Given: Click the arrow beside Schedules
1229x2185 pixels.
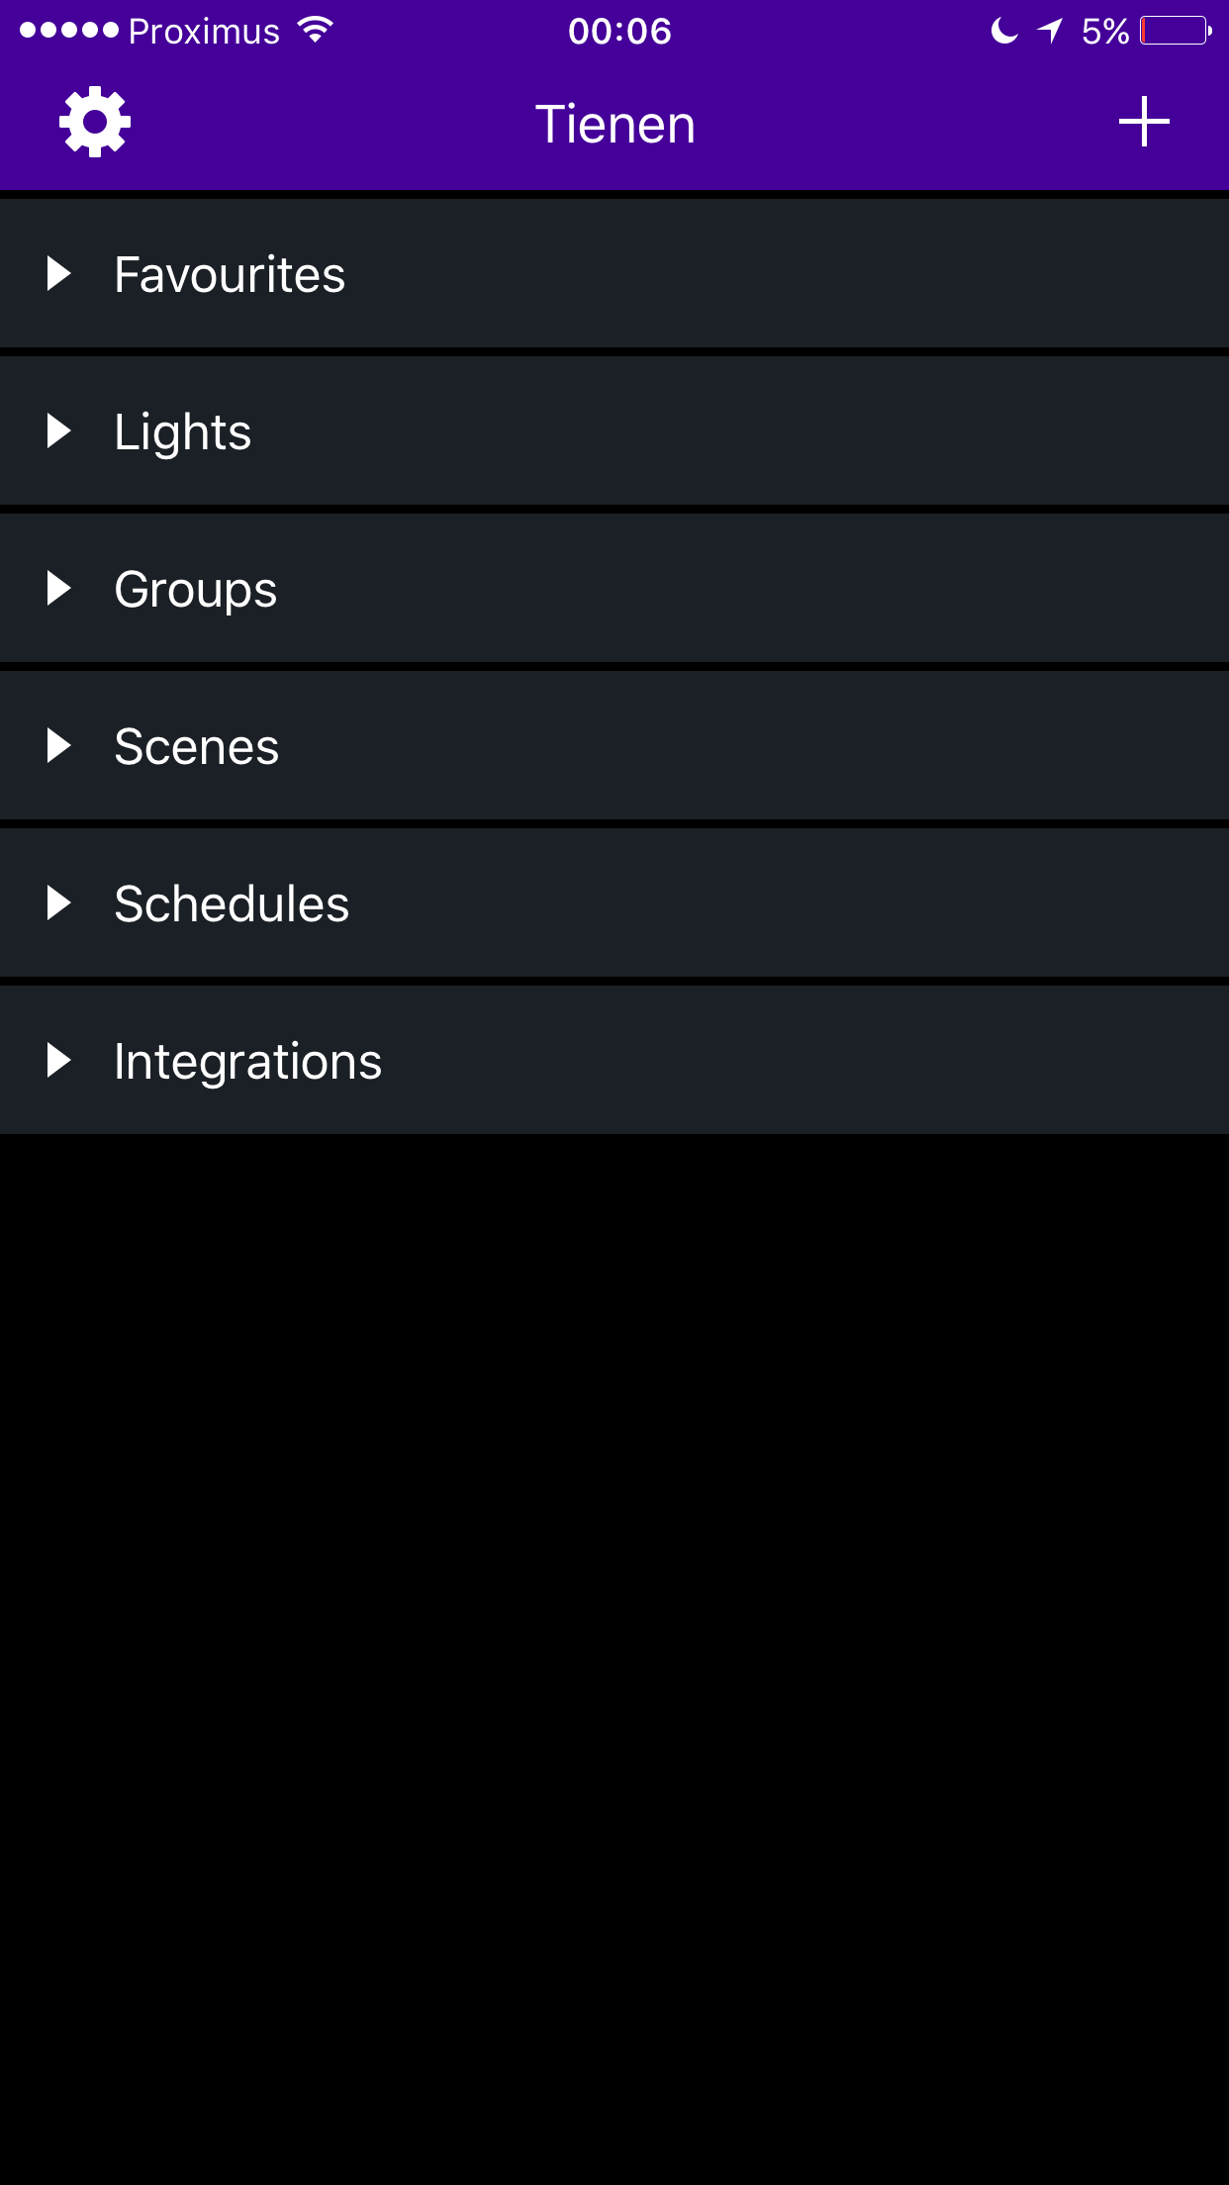Looking at the screenshot, I should 59,903.
